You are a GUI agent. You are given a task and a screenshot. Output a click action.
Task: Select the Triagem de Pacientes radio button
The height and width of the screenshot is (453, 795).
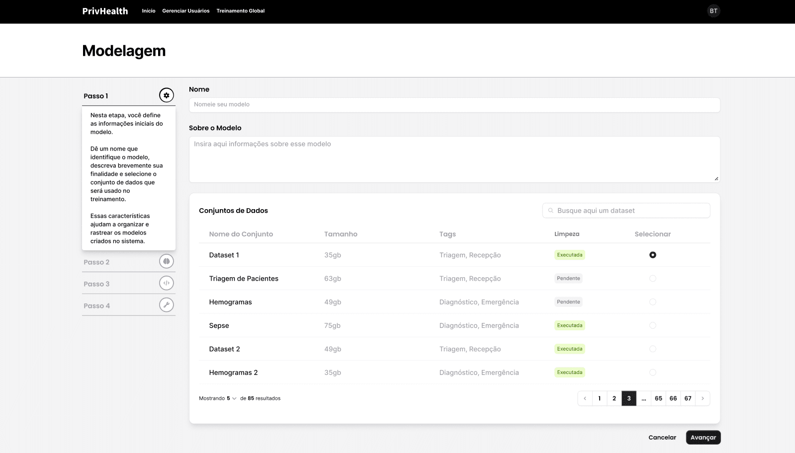click(x=653, y=279)
